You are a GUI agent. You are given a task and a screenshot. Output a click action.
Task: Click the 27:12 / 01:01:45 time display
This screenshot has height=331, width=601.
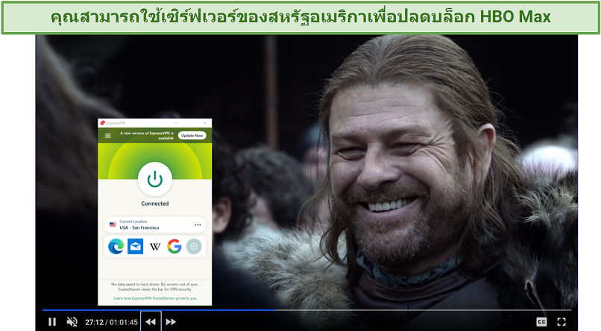tap(111, 322)
